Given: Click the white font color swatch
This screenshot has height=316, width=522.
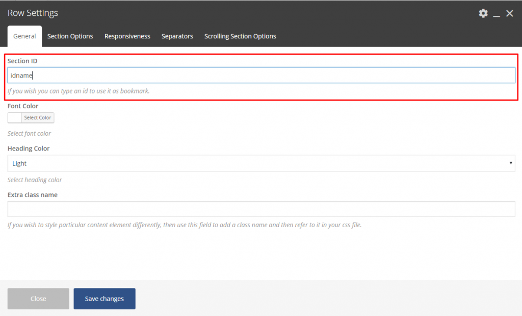Looking at the screenshot, I should coord(15,118).
